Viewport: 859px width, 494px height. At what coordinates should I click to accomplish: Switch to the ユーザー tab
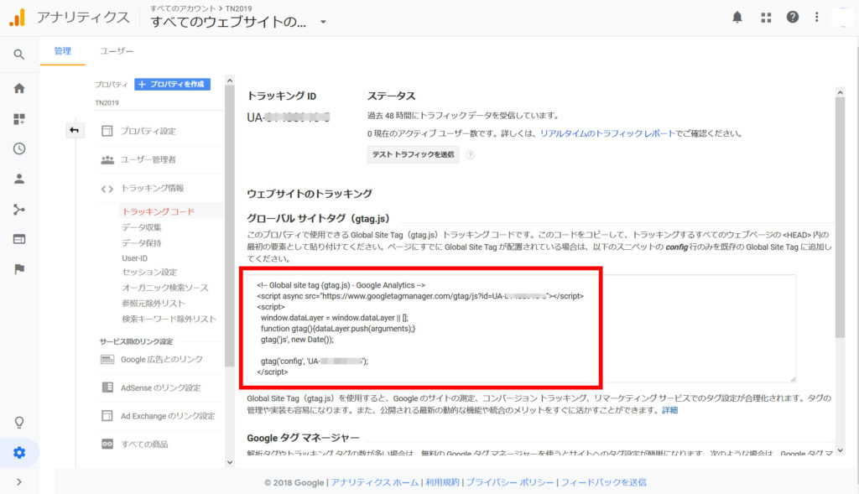(x=116, y=51)
